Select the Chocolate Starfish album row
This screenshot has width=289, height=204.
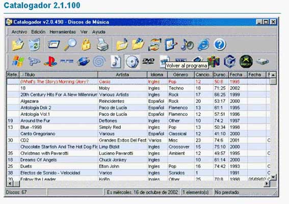139,147
